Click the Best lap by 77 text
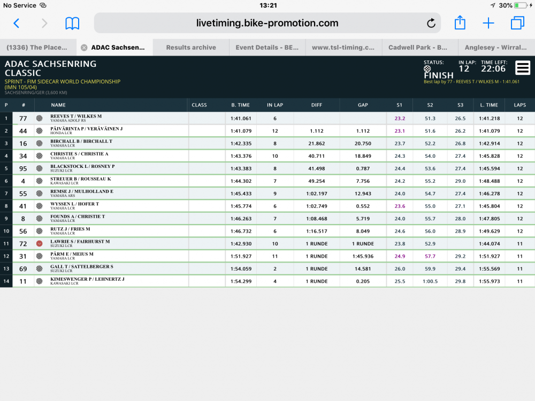 tap(471, 82)
